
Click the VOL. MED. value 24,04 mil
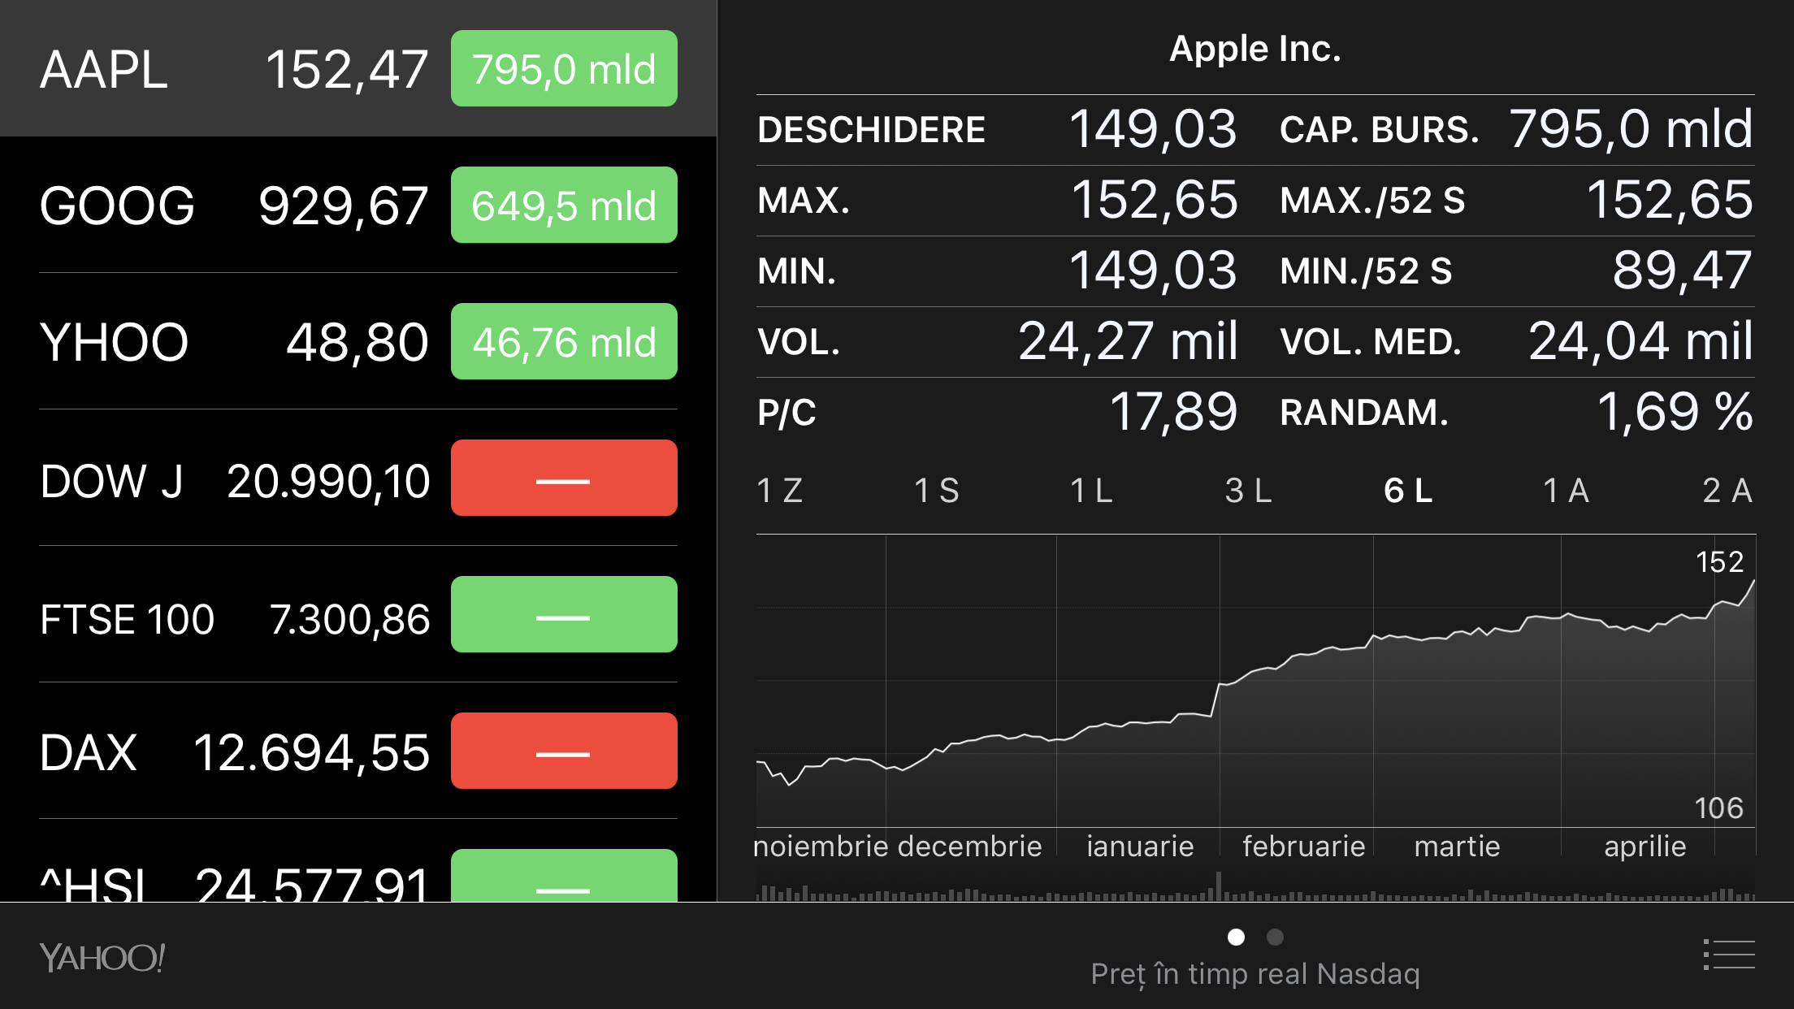coord(1641,340)
